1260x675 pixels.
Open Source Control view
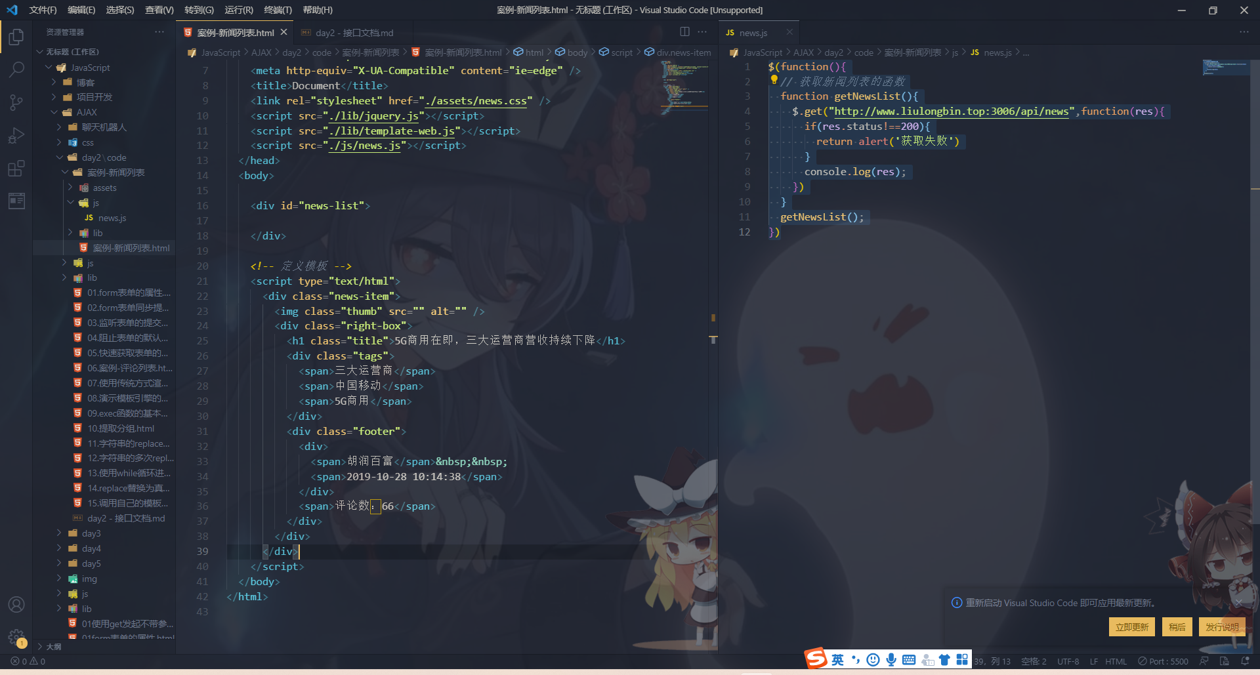[x=16, y=102]
